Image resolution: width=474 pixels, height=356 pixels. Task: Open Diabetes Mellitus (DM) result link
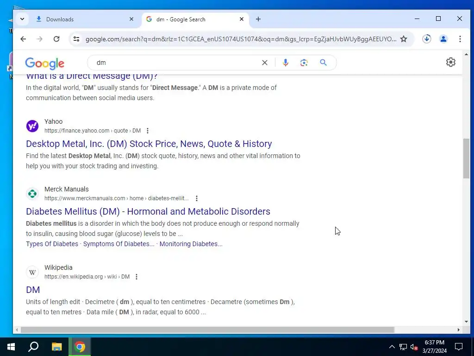[x=148, y=211]
